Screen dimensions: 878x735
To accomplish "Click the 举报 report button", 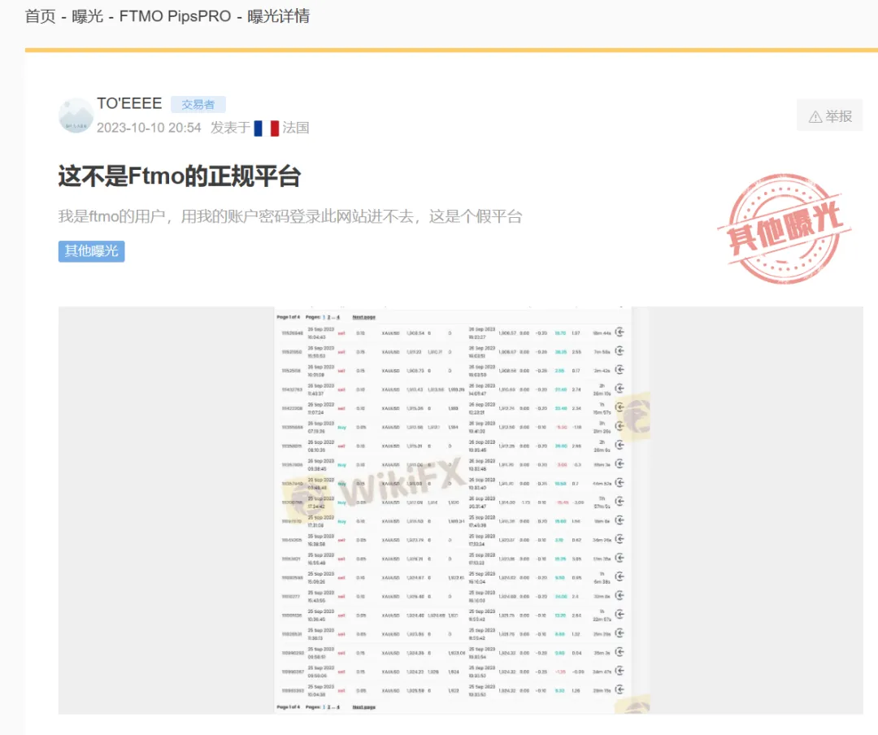I will click(x=830, y=116).
